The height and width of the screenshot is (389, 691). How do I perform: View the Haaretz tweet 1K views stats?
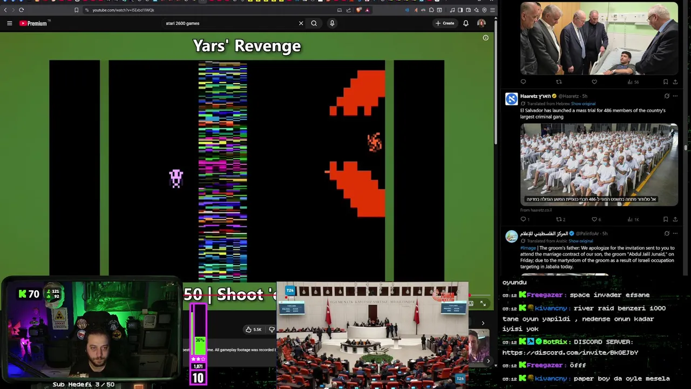(x=633, y=219)
